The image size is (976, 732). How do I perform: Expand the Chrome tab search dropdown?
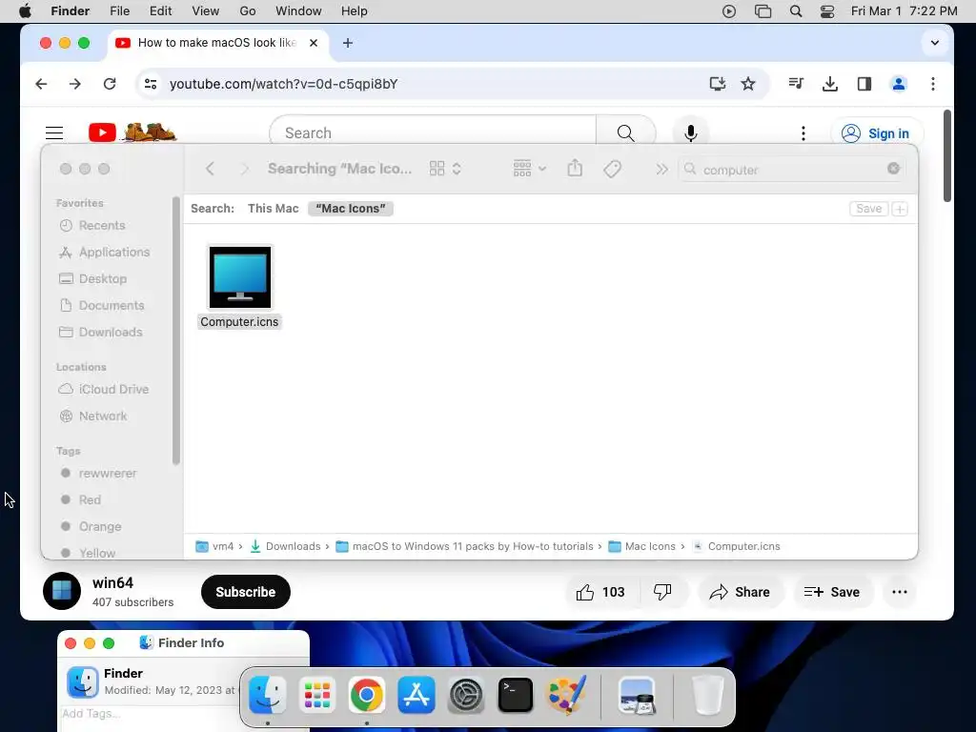pyautogui.click(x=934, y=43)
